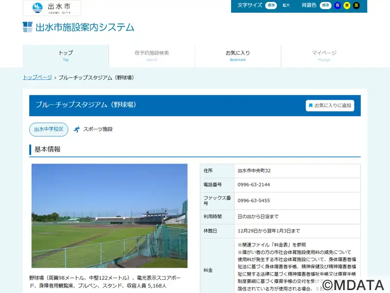The height and width of the screenshot is (293, 390).
Task: Click the closed days 12月29日から翌年1月3日まで
Action: (x=269, y=231)
